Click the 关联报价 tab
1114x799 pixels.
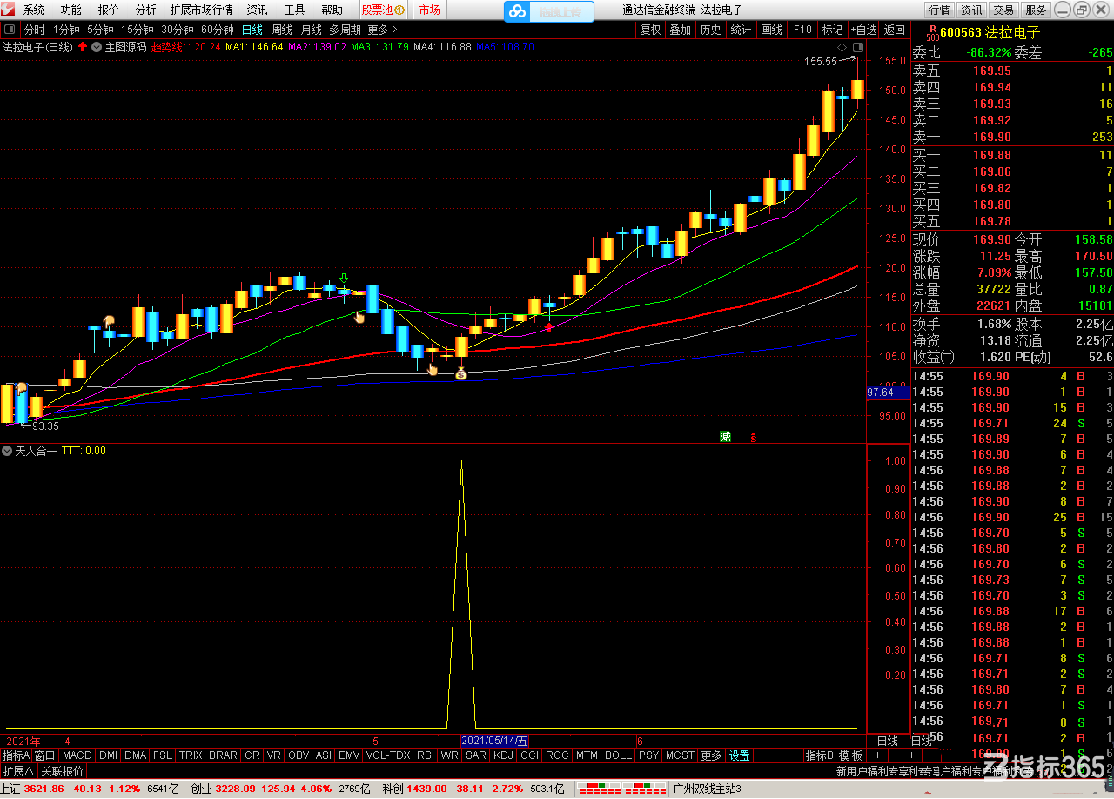point(63,771)
